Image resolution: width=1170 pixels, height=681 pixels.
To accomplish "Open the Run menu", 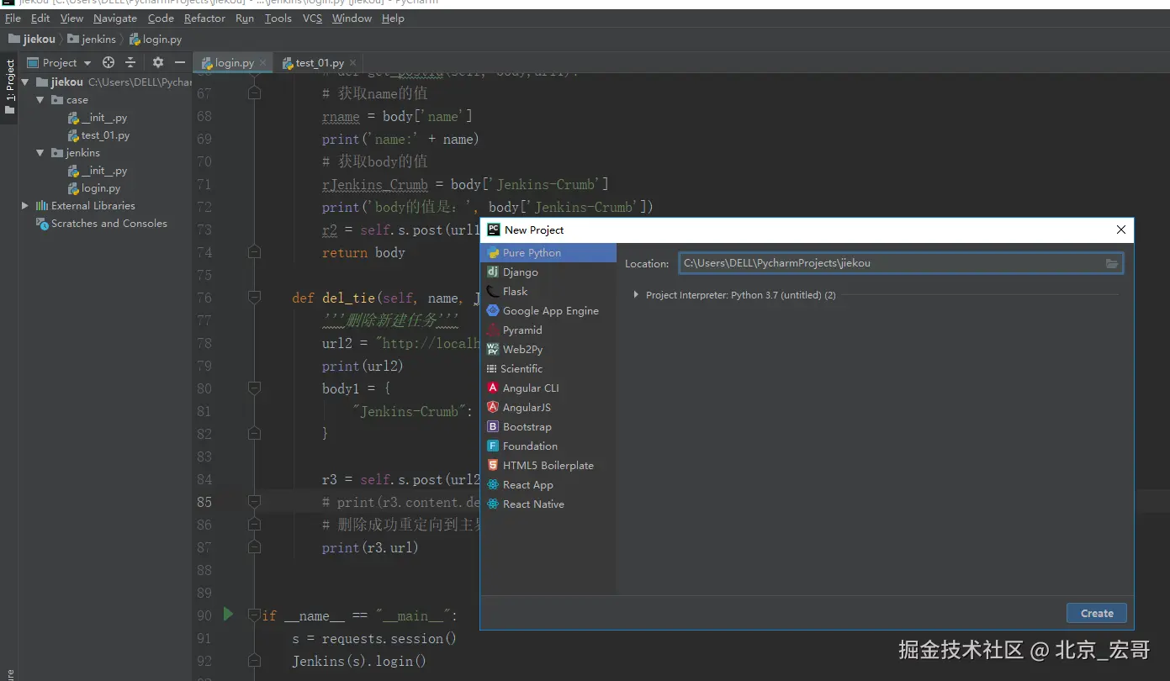I will point(245,18).
